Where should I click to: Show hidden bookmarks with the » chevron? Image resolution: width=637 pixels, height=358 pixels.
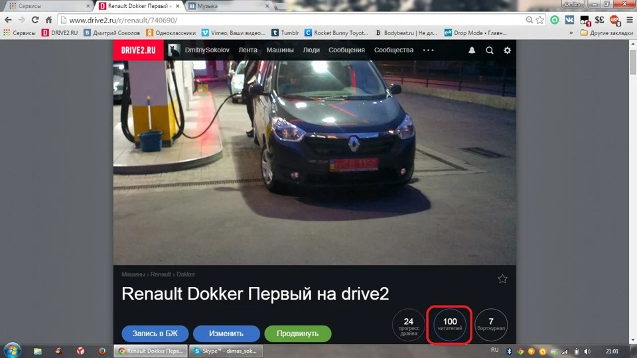click(571, 33)
